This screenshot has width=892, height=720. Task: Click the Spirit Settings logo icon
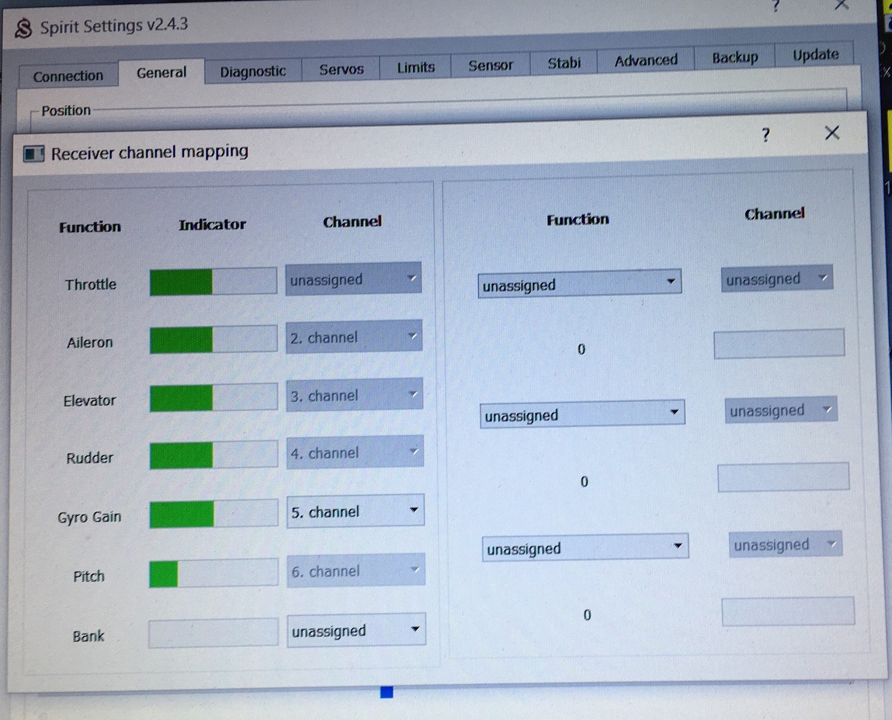[x=23, y=28]
